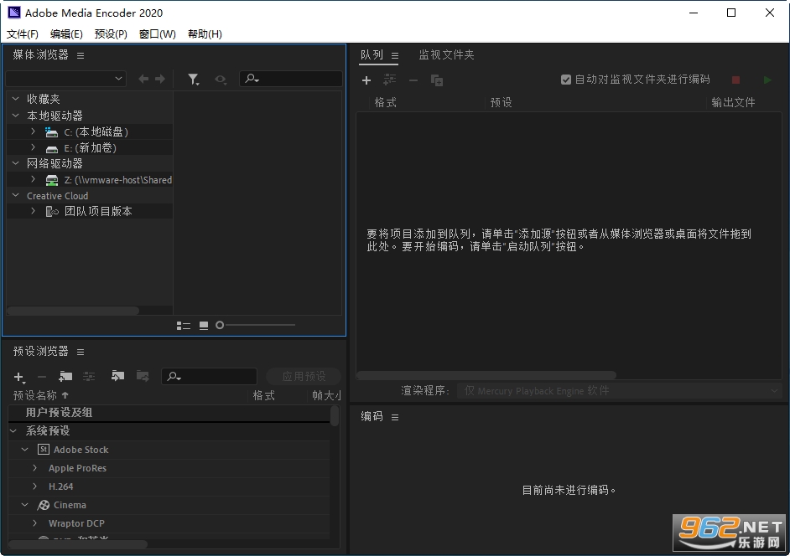Screen dimensions: 790x556
Task: Click the 输出文件 column header
Action: coord(733,103)
